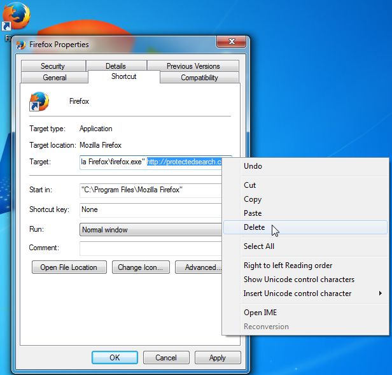
Task: Click the 'Firefox Properties' title text
Action: click(59, 45)
